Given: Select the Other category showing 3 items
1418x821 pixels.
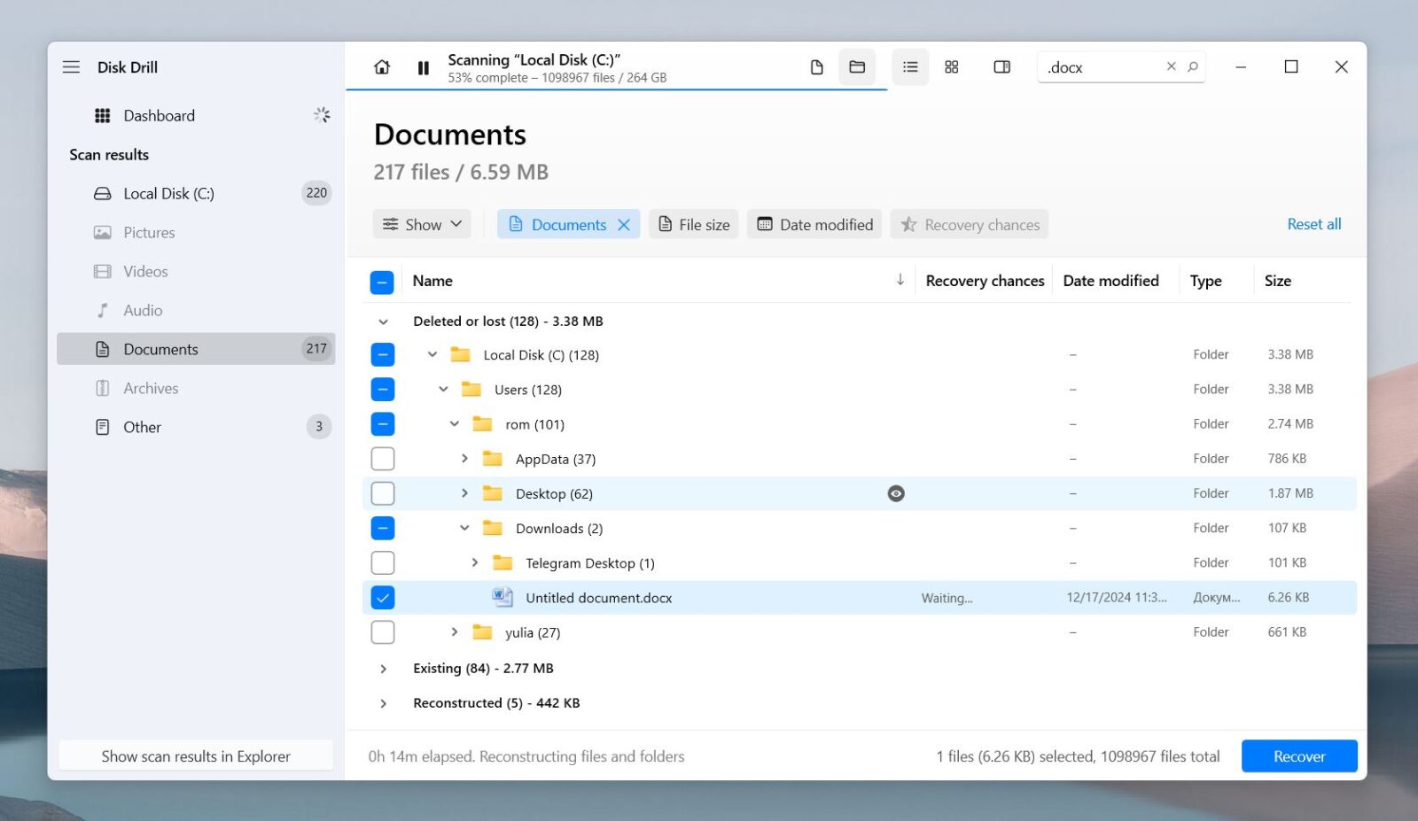Looking at the screenshot, I should (142, 426).
